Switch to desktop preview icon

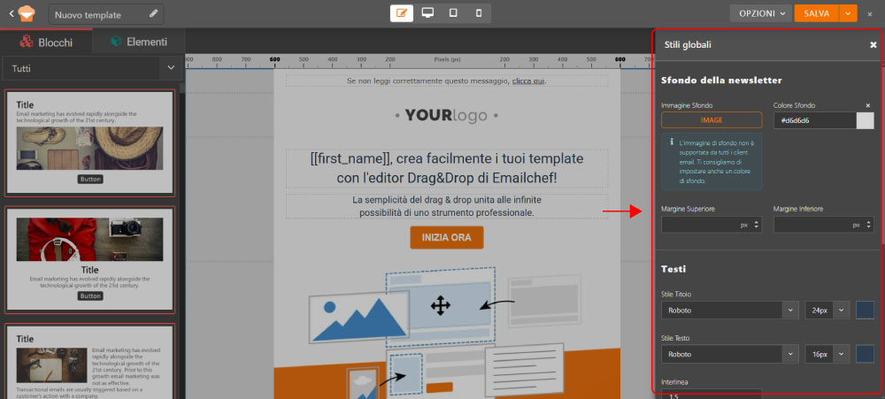pos(428,13)
